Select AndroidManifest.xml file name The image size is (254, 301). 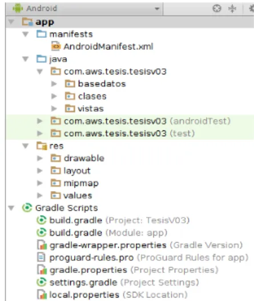108,47
